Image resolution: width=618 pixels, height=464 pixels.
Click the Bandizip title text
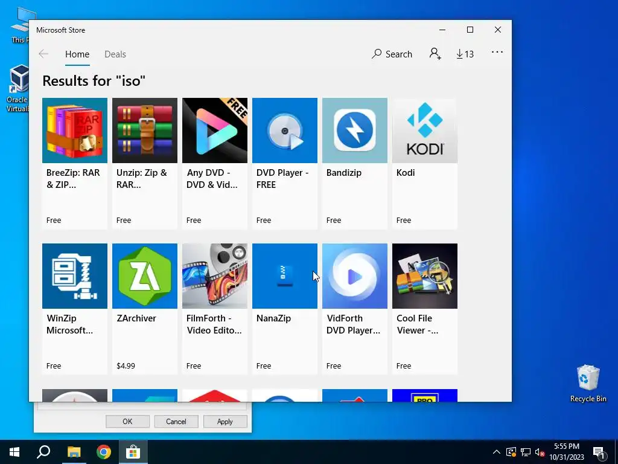click(343, 172)
